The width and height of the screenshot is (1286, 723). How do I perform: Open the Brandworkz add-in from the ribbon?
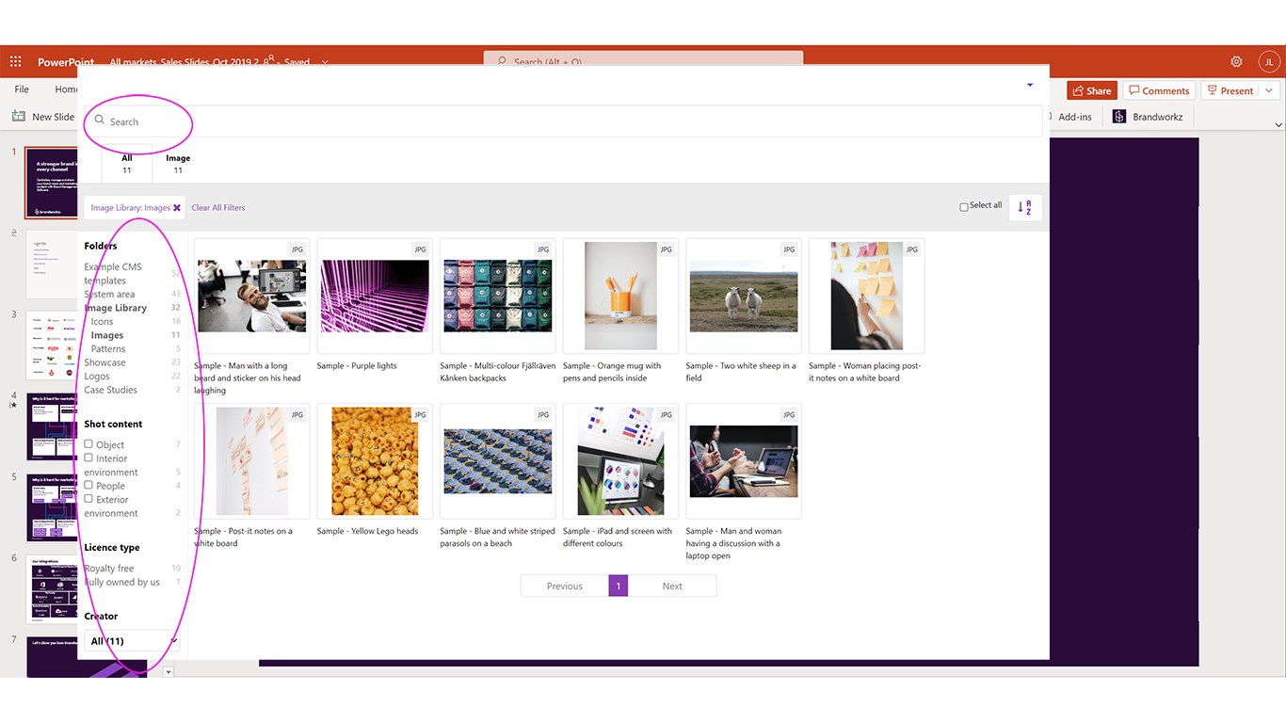(x=1147, y=117)
